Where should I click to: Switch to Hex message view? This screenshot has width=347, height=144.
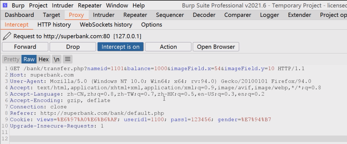coord(43,59)
